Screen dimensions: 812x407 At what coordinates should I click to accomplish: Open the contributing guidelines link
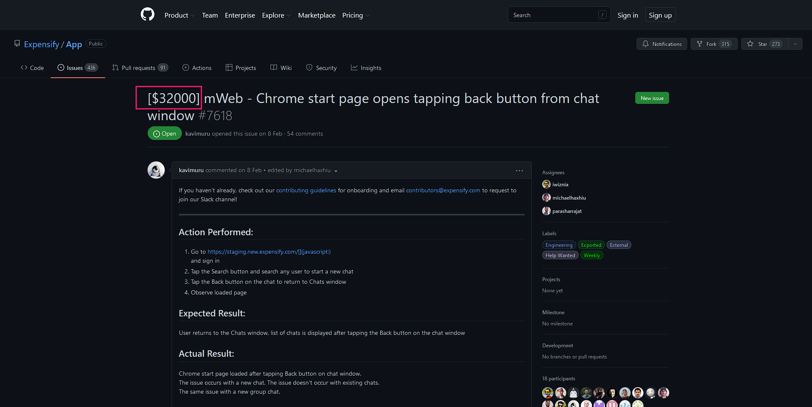tap(306, 190)
